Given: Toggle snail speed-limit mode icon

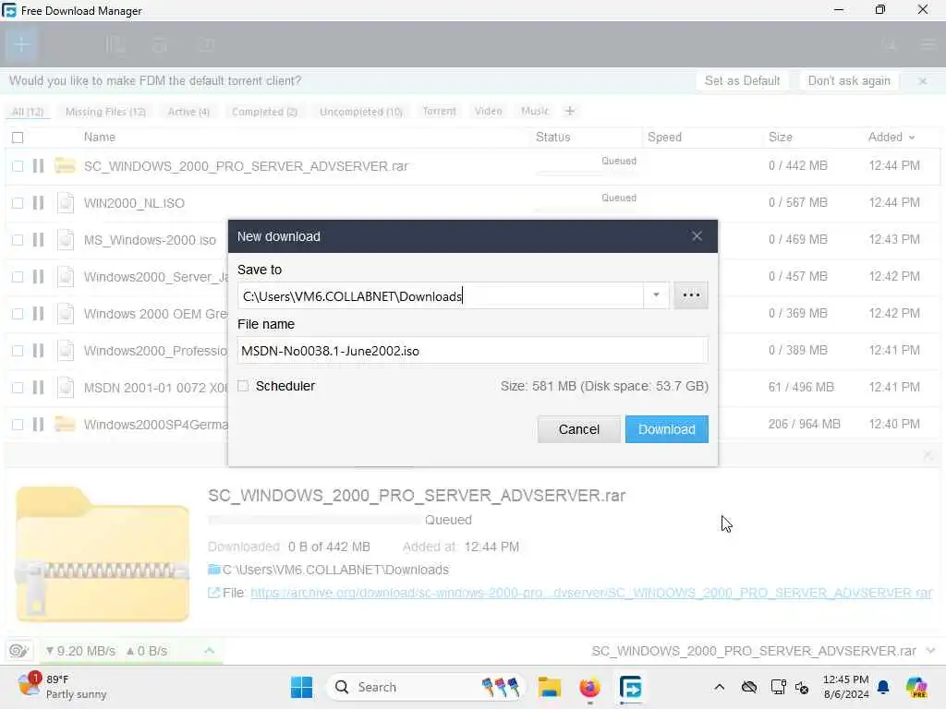Looking at the screenshot, I should click(18, 651).
